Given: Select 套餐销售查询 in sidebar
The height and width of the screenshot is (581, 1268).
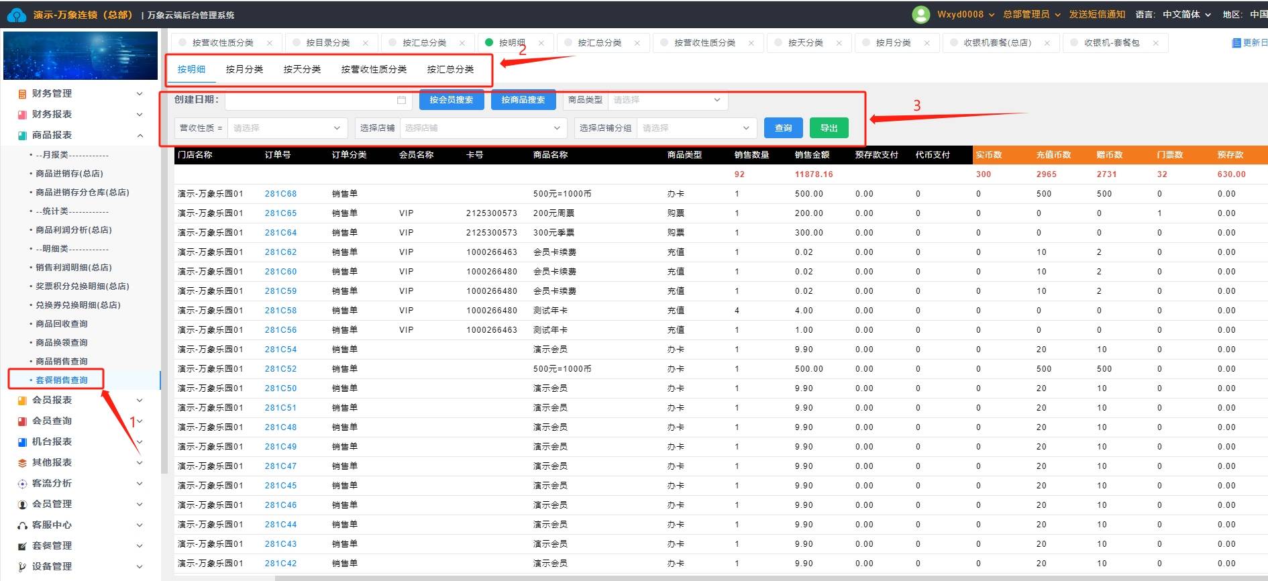Looking at the screenshot, I should (62, 380).
